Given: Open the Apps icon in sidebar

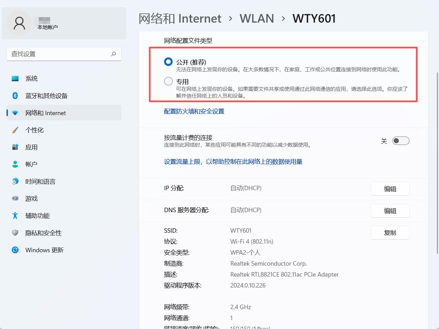Looking at the screenshot, I should coord(15,147).
